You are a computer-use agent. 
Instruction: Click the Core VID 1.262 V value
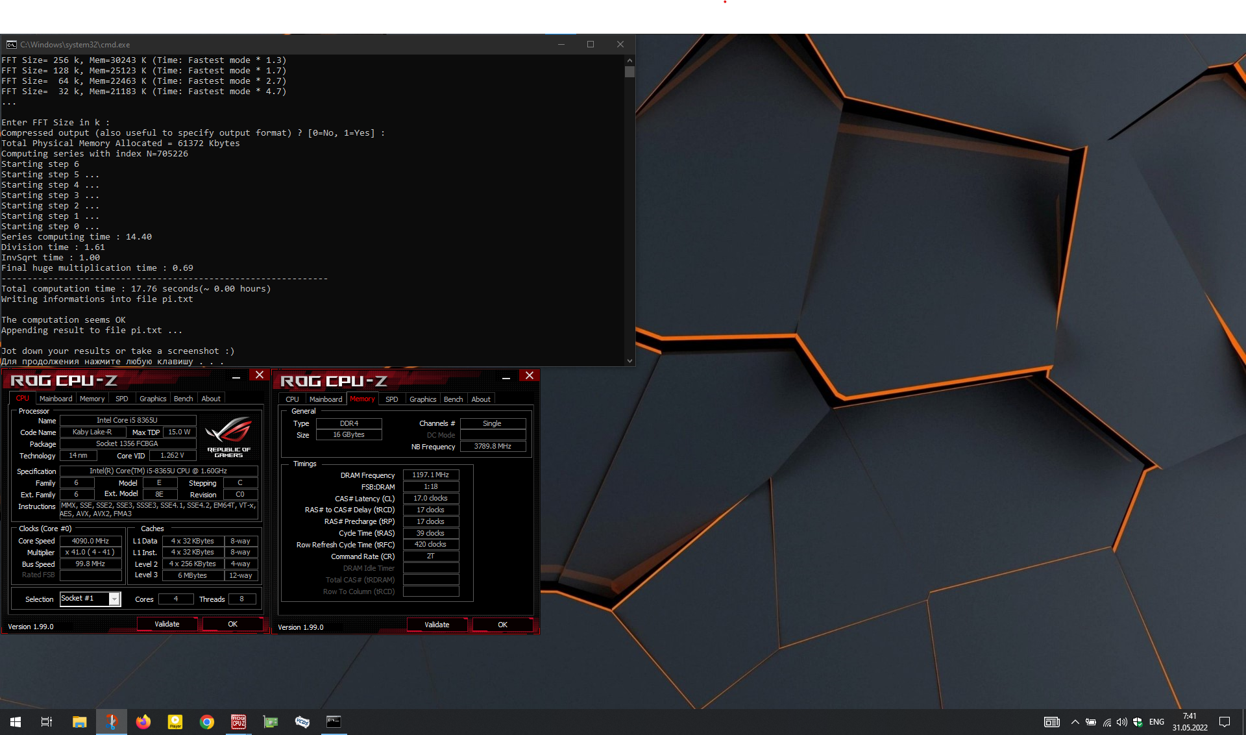click(173, 456)
